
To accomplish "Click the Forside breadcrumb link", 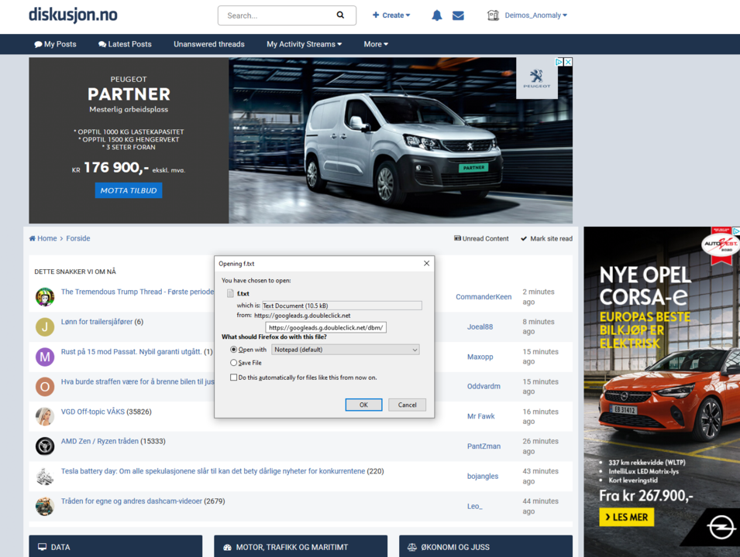I will click(77, 238).
